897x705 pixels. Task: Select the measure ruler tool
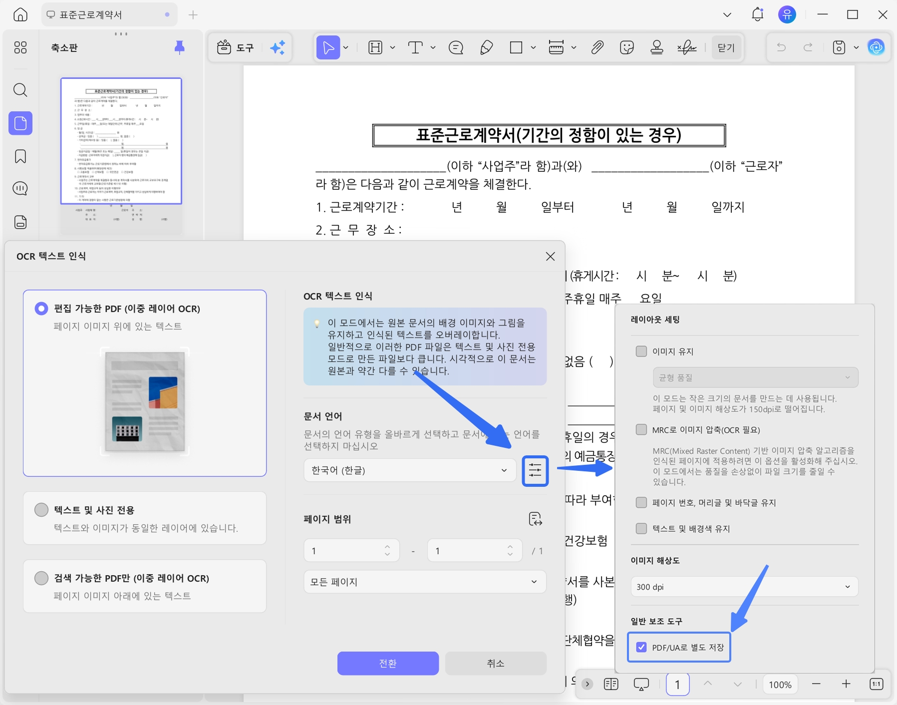556,47
